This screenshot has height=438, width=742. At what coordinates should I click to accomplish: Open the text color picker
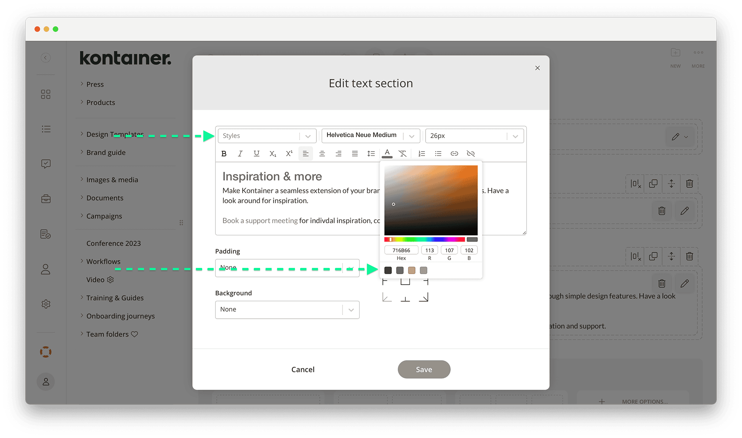[387, 153]
